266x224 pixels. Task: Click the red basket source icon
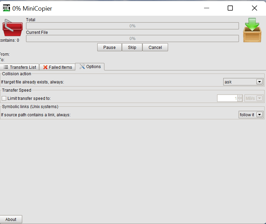(12, 27)
